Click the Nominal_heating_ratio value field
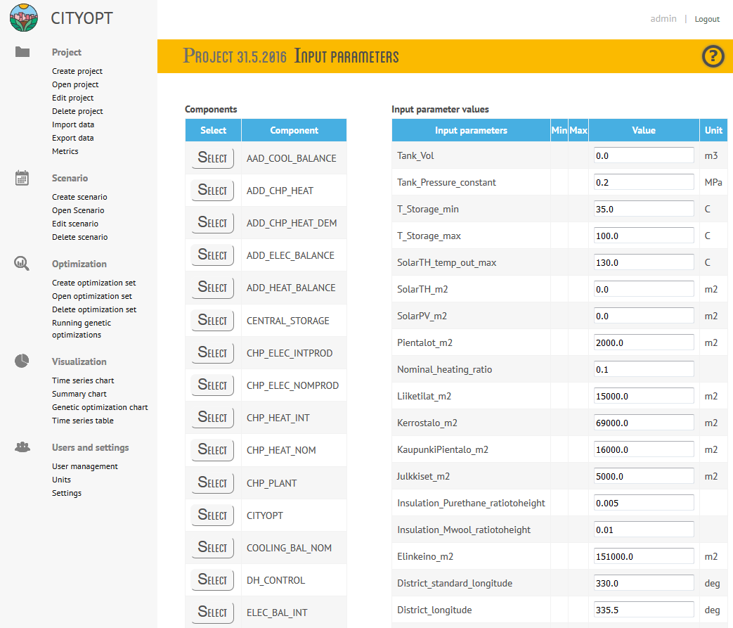Image resolution: width=733 pixels, height=628 pixels. tap(644, 369)
